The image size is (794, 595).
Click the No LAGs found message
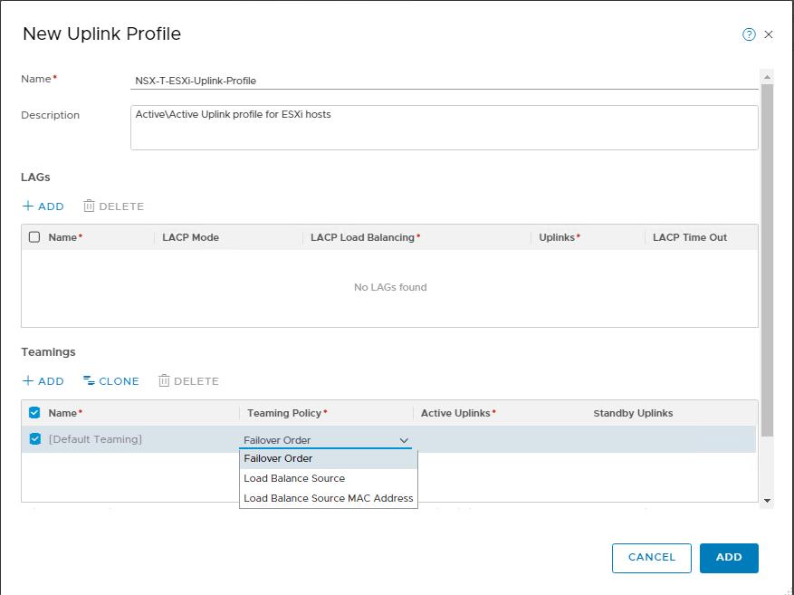(x=390, y=287)
